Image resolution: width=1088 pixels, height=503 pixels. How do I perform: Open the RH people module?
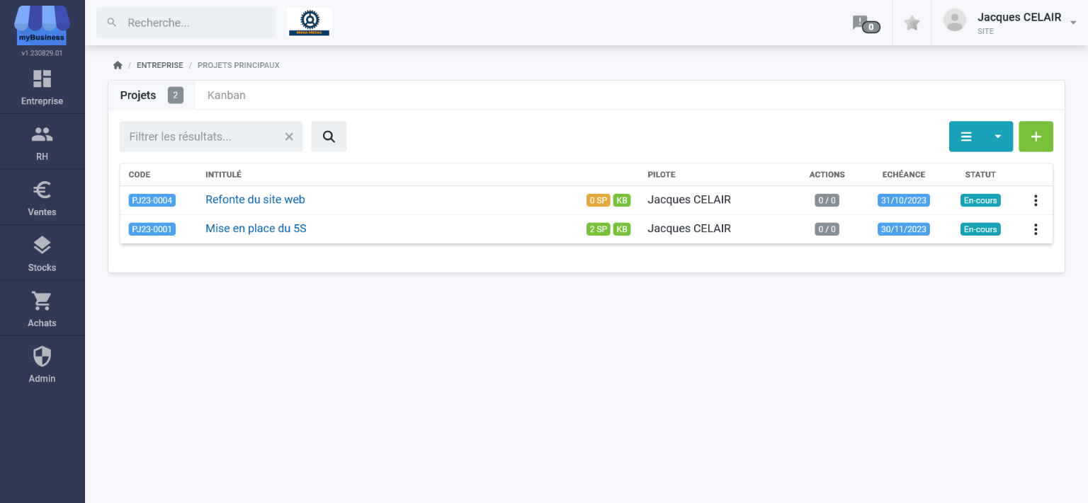tap(42, 142)
